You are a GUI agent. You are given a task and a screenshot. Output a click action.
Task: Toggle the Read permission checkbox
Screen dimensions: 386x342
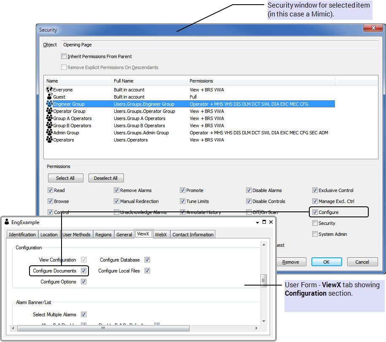[50, 190]
